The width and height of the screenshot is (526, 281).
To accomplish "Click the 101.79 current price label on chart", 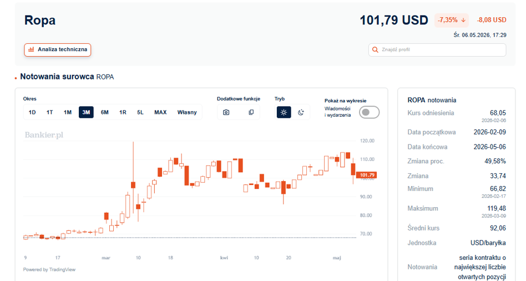I will pyautogui.click(x=367, y=175).
